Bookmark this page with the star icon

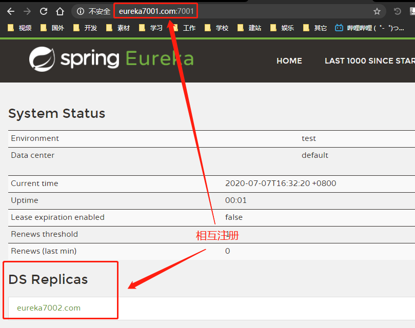pos(377,11)
